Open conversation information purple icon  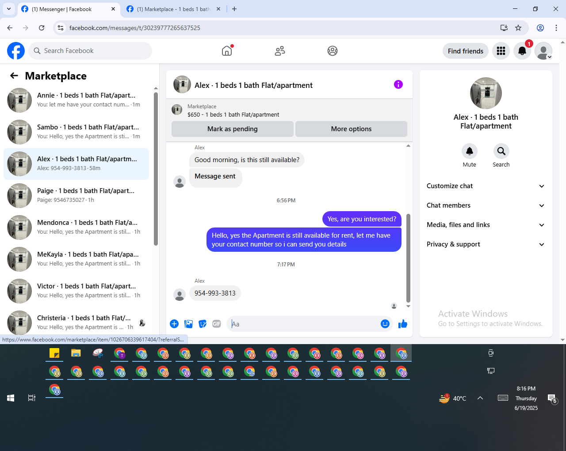point(398,84)
